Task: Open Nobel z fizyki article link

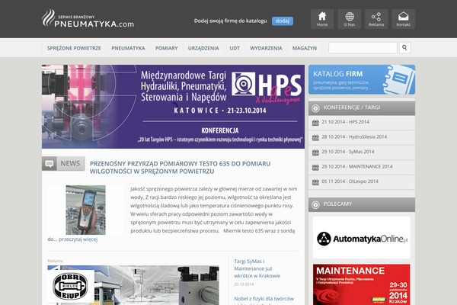Action: 264,299
